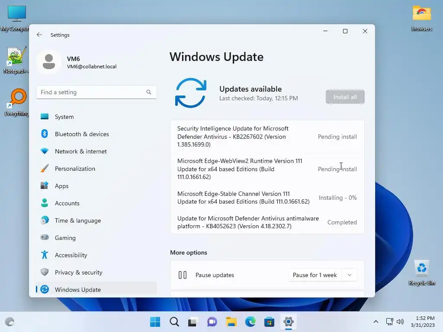Click the Gaming controller icon
This screenshot has width=443, height=332.
45,237
